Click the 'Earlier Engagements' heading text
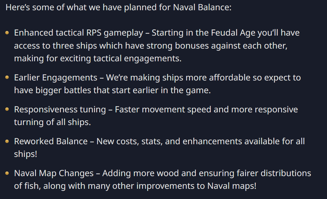This screenshot has width=327, height=199. coord(56,77)
